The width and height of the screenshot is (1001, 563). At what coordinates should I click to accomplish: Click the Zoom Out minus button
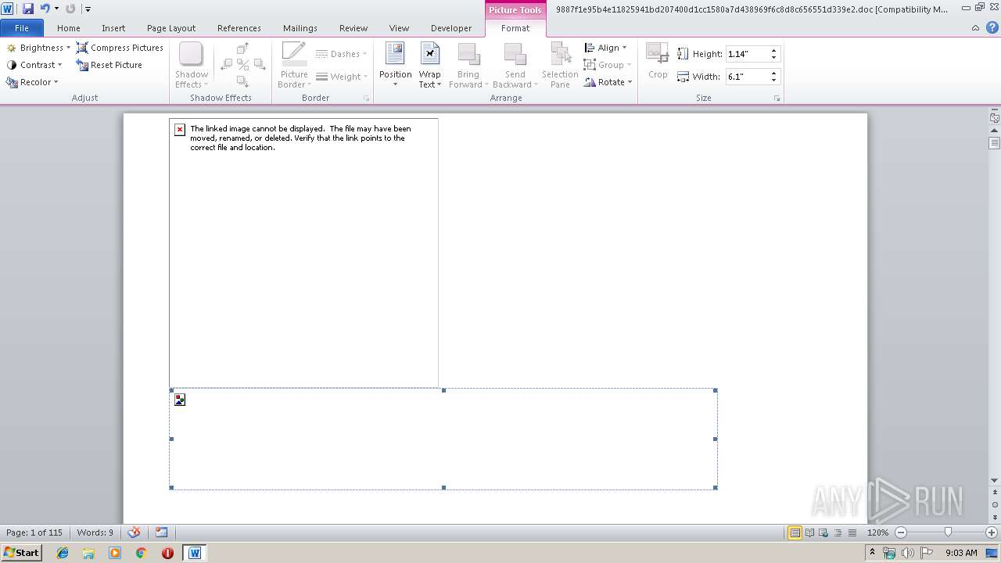[900, 533]
